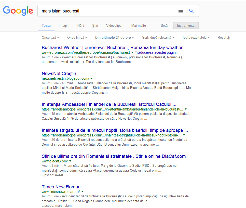The height and width of the screenshot is (208, 246).
Task: Open the 'Bucharest Weather | euronews' result
Action: [x=115, y=48]
